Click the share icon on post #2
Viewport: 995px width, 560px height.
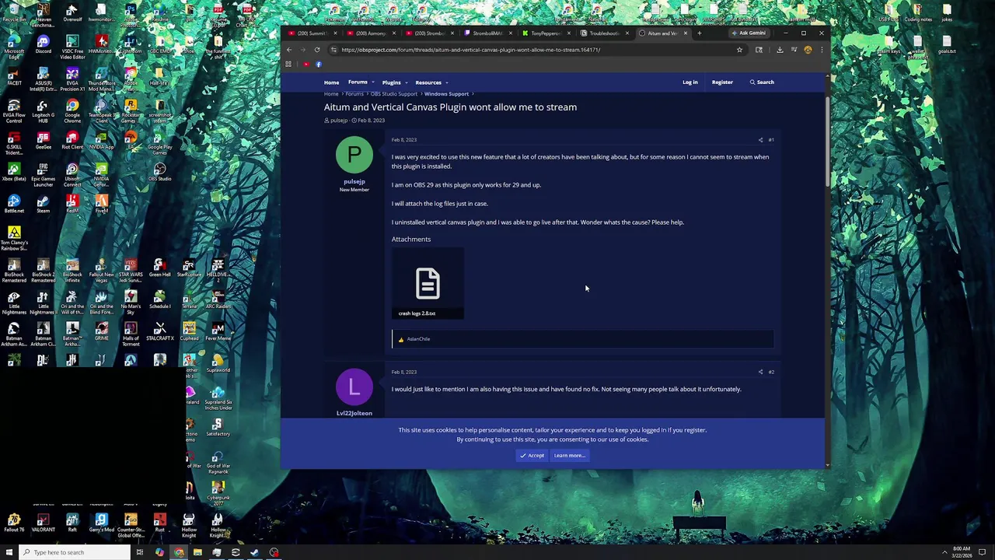[x=760, y=372]
